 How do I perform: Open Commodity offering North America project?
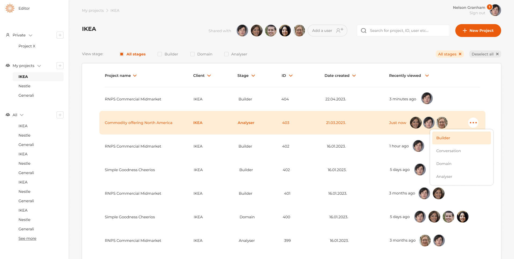tap(139, 123)
